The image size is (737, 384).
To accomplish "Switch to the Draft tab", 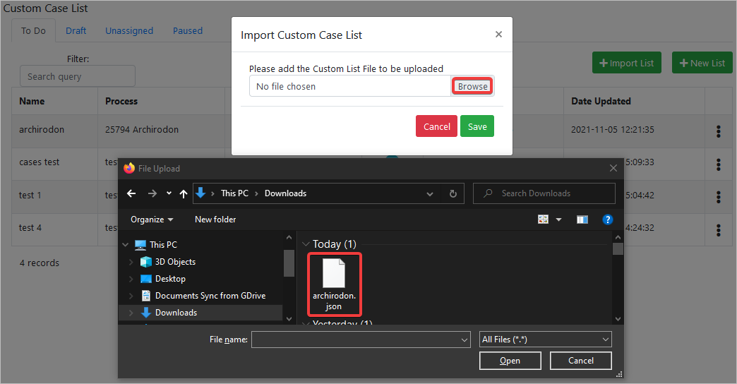I will (76, 31).
